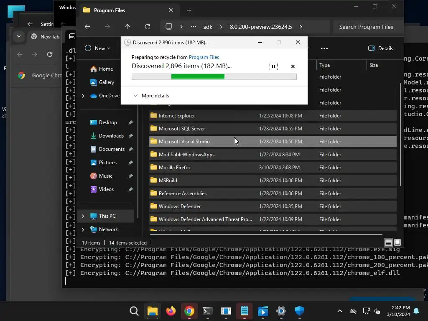The height and width of the screenshot is (321, 428).
Task: Click the horizontal scrollbar in file list
Action: (x=266, y=234)
